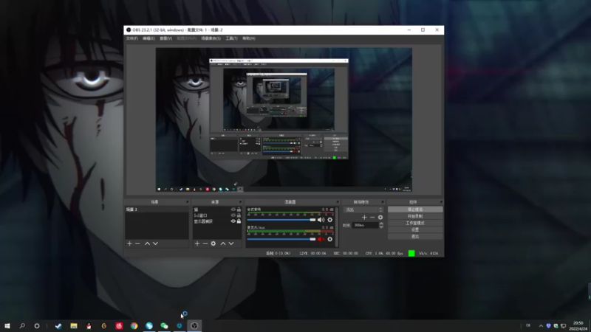
Task: Open the 查看(V) menu
Action: pos(165,38)
